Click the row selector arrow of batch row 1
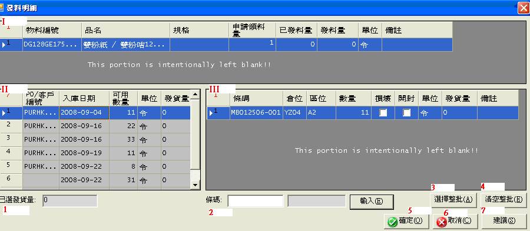The height and width of the screenshot is (231, 530). pos(4,113)
